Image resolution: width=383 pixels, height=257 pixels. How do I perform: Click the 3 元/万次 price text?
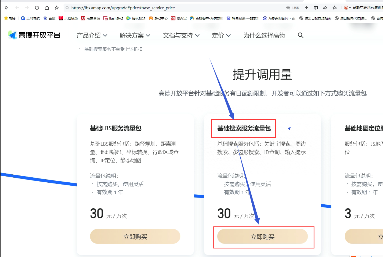[x=360, y=214]
